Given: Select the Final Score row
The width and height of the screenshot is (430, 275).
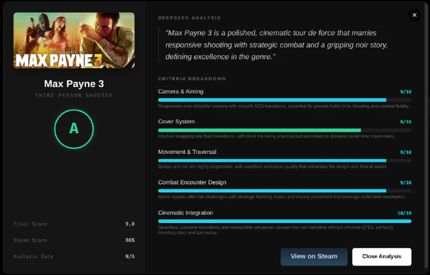Looking at the screenshot, I should coord(74,223).
